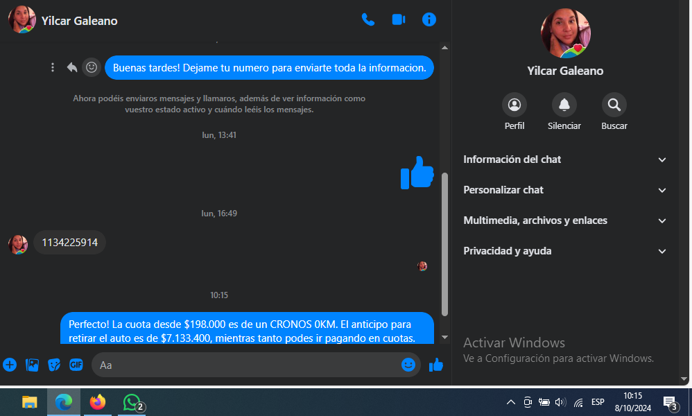Click the chat scrollbar down arrow

tap(445, 338)
